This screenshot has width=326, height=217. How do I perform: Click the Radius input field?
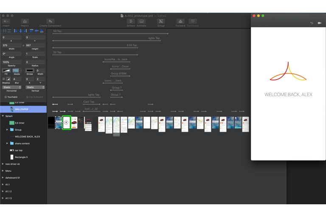(35, 62)
